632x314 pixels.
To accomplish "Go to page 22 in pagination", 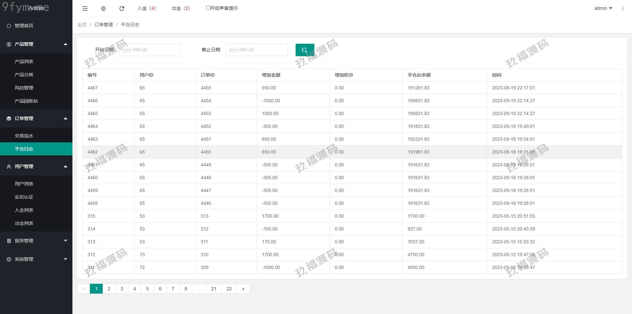I will point(229,289).
